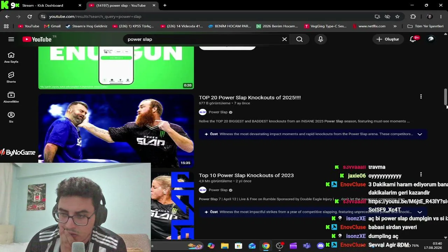Open the Steam'e Hoş Geldiniz bookmark
Screen dimensions: 448x252
point(86,26)
